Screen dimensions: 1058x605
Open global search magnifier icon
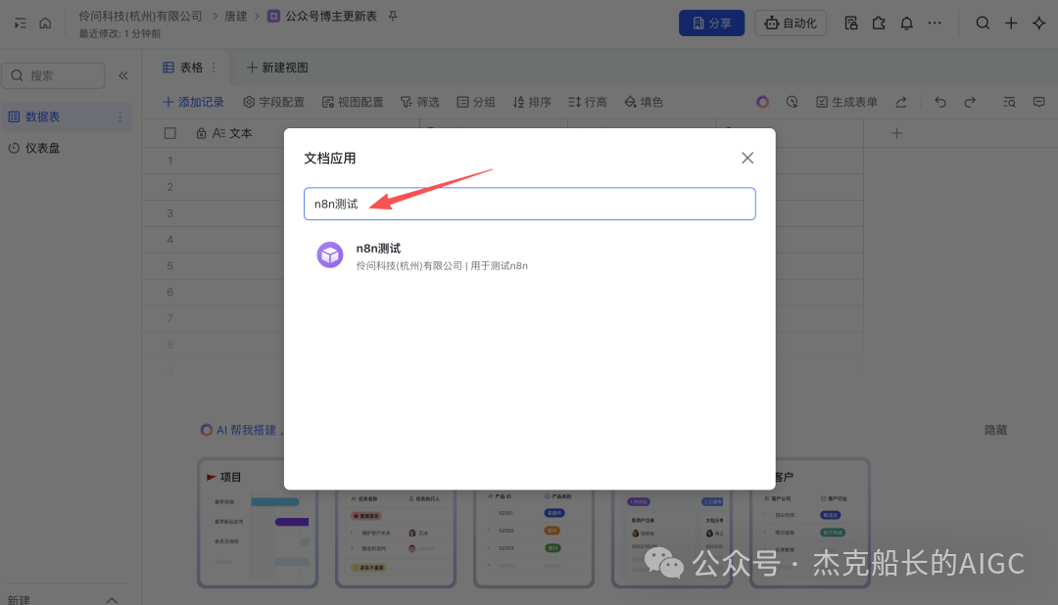(983, 23)
